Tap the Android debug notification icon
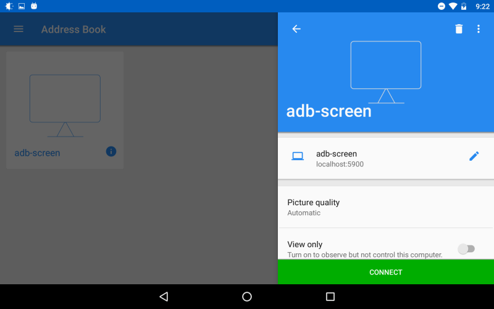This screenshot has height=309, width=494. (x=34, y=6)
